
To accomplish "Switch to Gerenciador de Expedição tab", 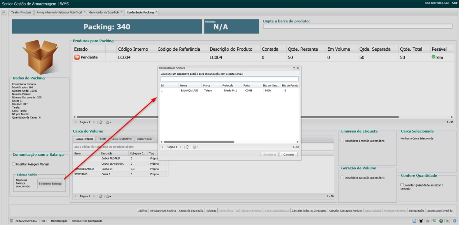I will 105,12.
